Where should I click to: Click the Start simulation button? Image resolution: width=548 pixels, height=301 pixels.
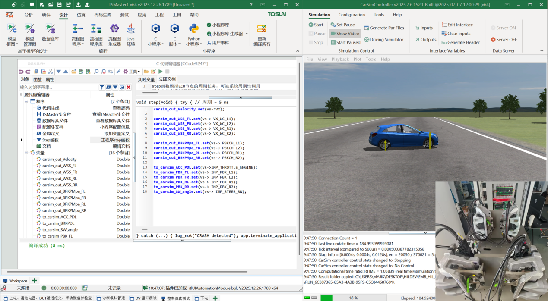pos(316,25)
